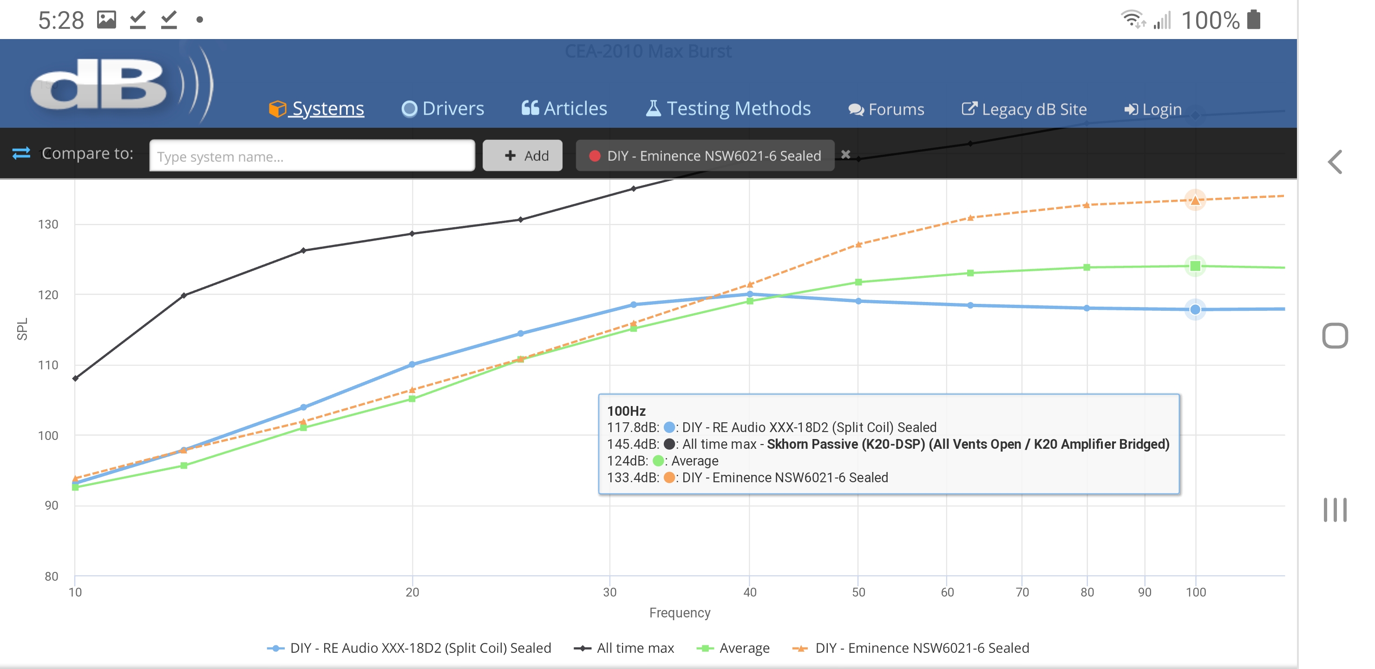Screen dimensions: 1375x669
Task: Click tooltip text 'Skhorn Passive (K20-DSP)'
Action: click(x=846, y=444)
